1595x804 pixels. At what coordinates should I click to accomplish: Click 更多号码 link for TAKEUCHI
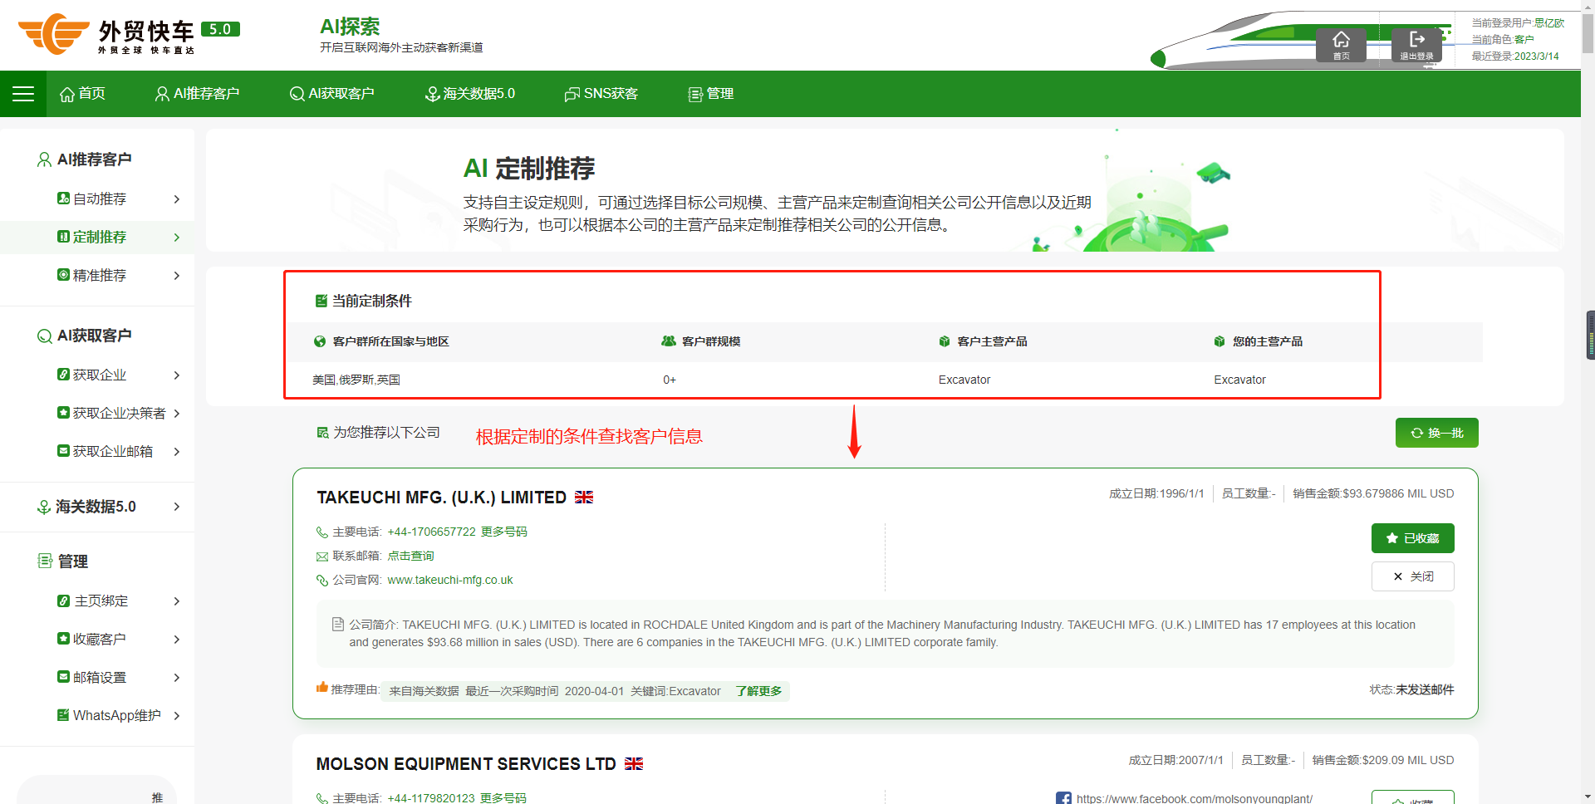coord(504,532)
